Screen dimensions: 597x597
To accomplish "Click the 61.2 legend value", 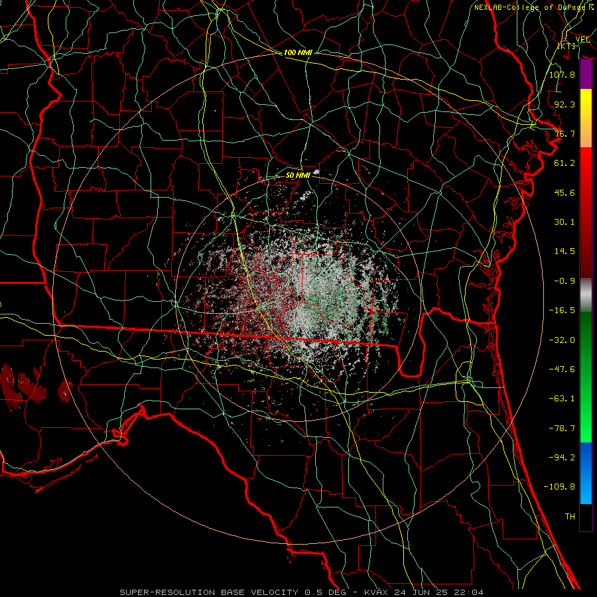I will [564, 163].
